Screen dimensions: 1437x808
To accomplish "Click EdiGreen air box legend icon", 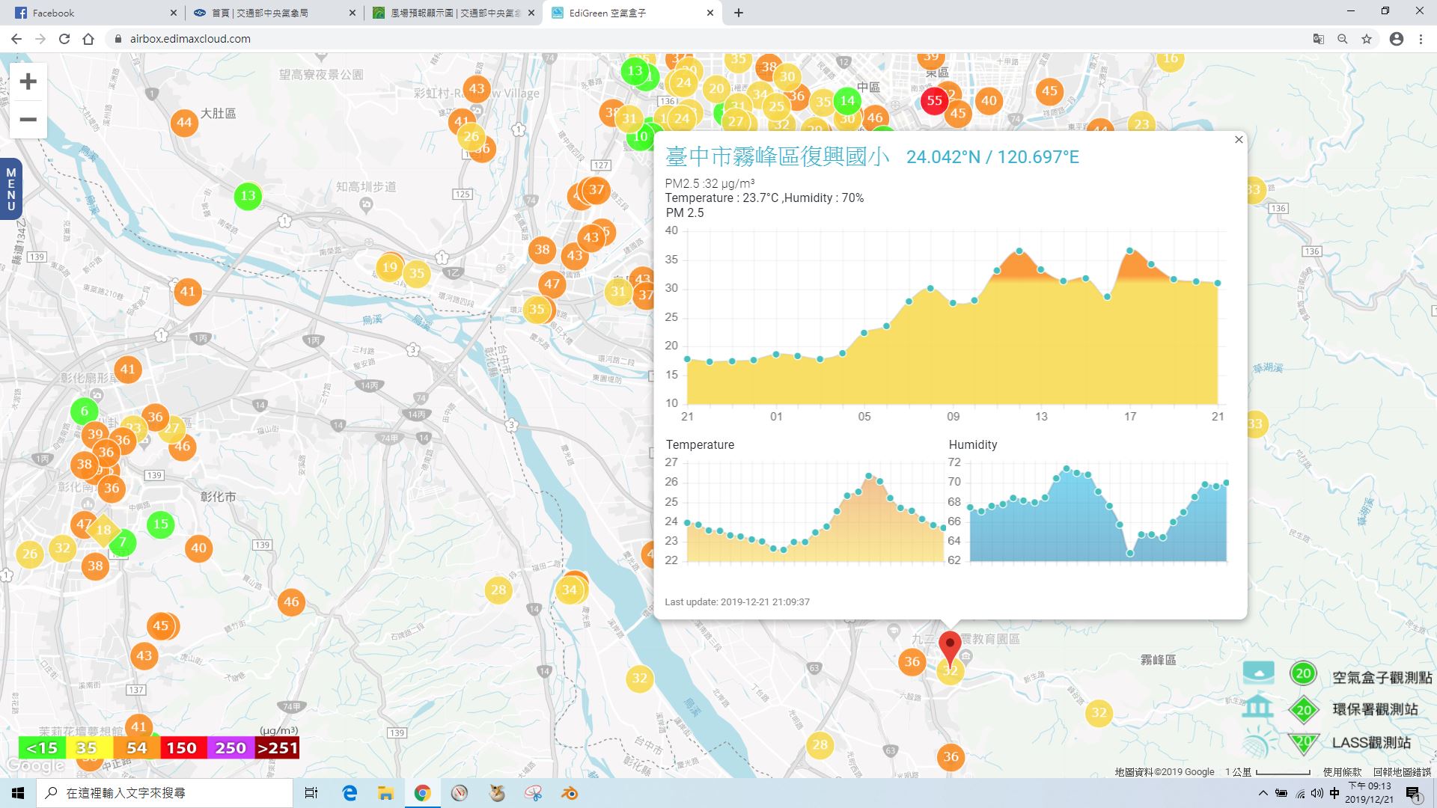I will pos(1258,673).
